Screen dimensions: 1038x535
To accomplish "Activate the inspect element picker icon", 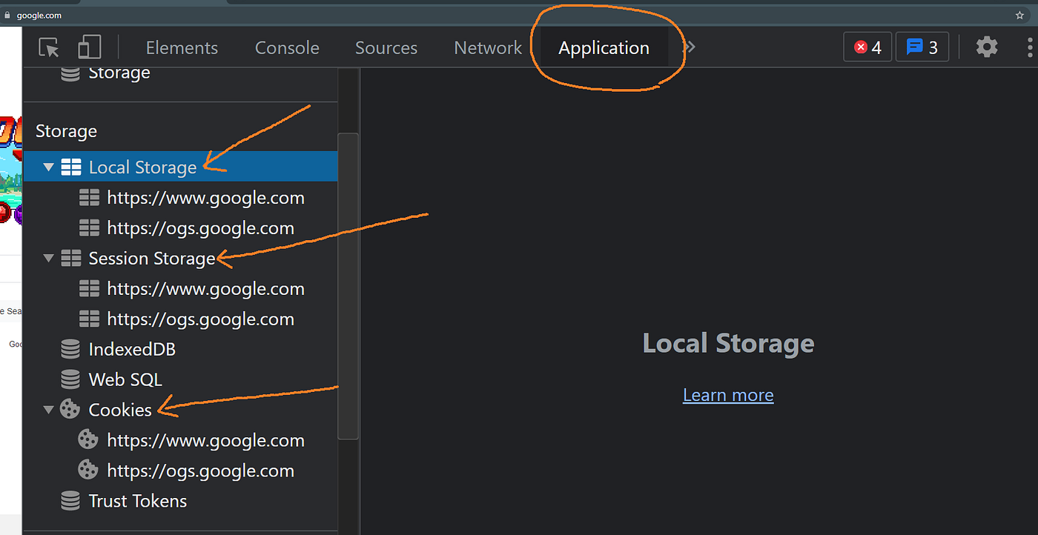I will tap(49, 48).
